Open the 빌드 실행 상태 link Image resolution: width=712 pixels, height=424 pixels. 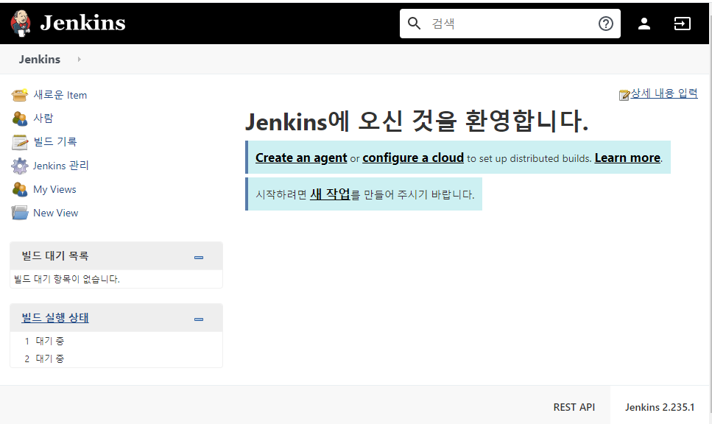point(55,318)
